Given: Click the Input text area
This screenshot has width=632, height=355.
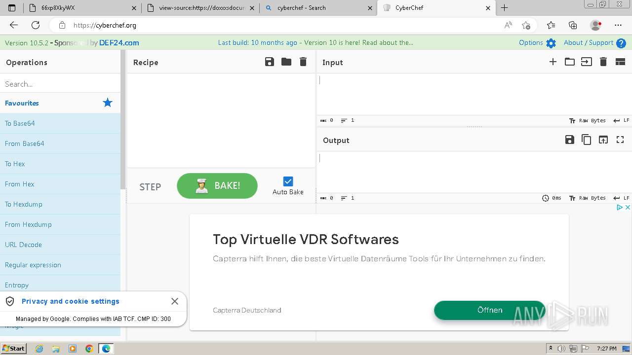Looking at the screenshot, I should [474, 94].
